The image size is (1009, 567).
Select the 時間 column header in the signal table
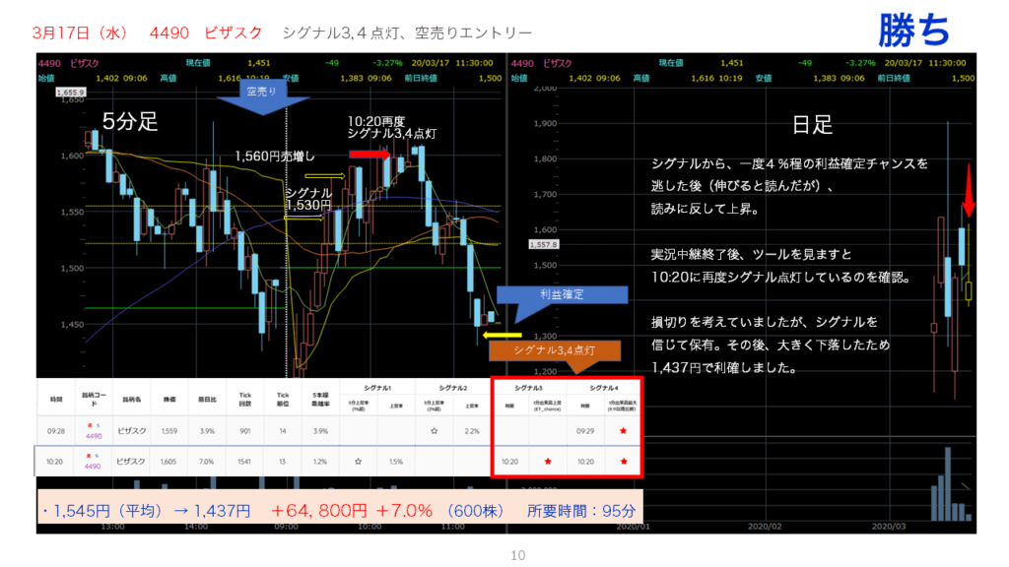[x=56, y=400]
